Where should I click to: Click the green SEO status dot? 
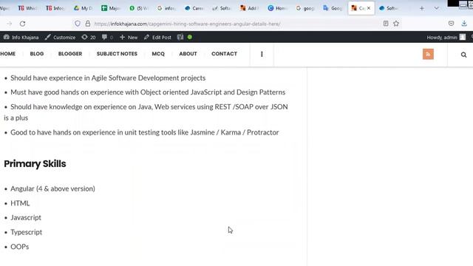click(x=190, y=37)
